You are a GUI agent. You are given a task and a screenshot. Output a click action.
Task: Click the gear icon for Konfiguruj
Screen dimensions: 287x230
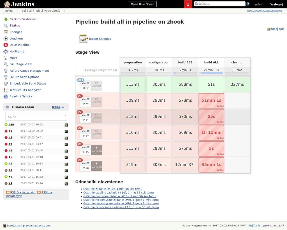click(x=6, y=51)
